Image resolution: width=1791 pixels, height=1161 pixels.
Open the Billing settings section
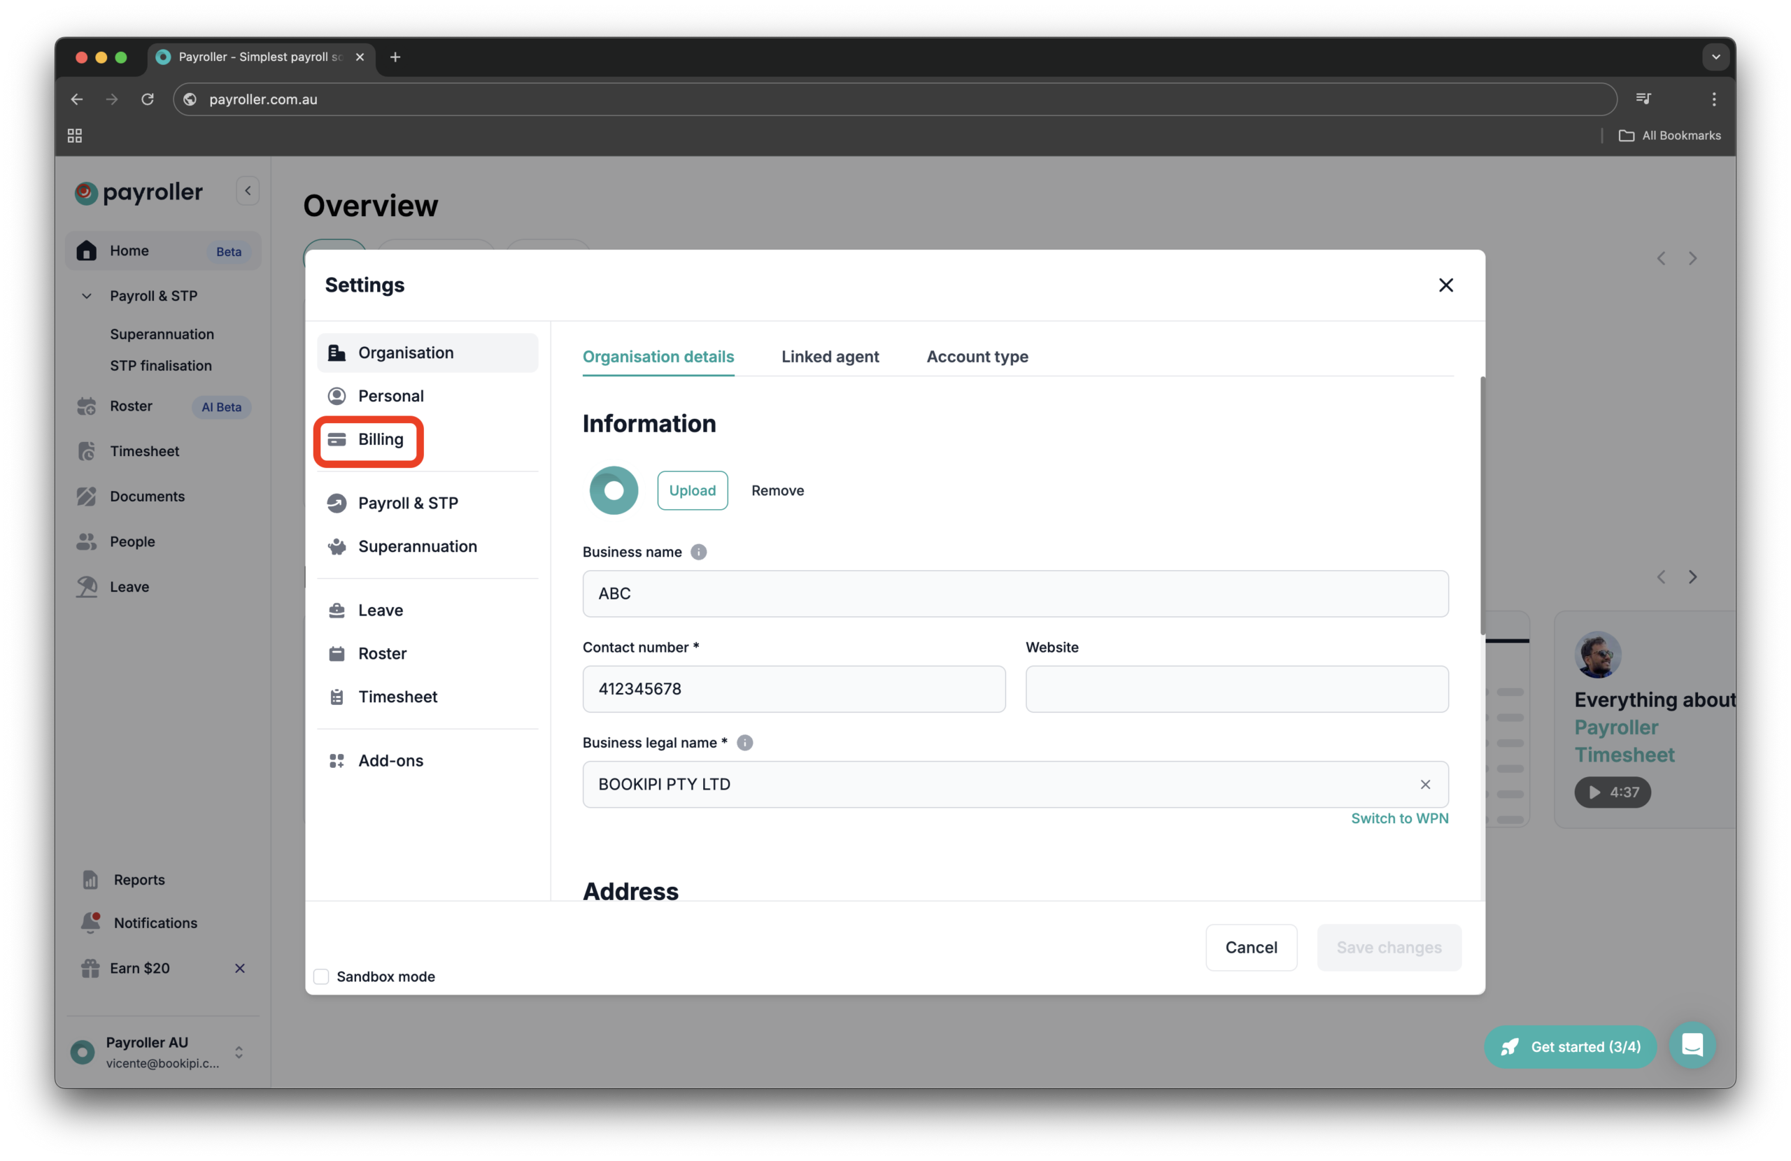(x=379, y=439)
